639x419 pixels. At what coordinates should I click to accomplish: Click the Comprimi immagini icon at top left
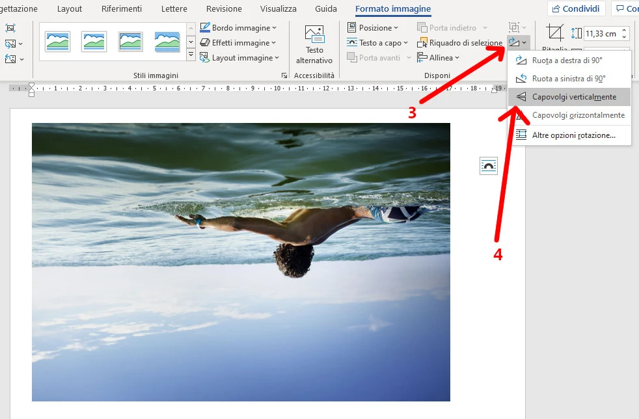pyautogui.click(x=10, y=28)
